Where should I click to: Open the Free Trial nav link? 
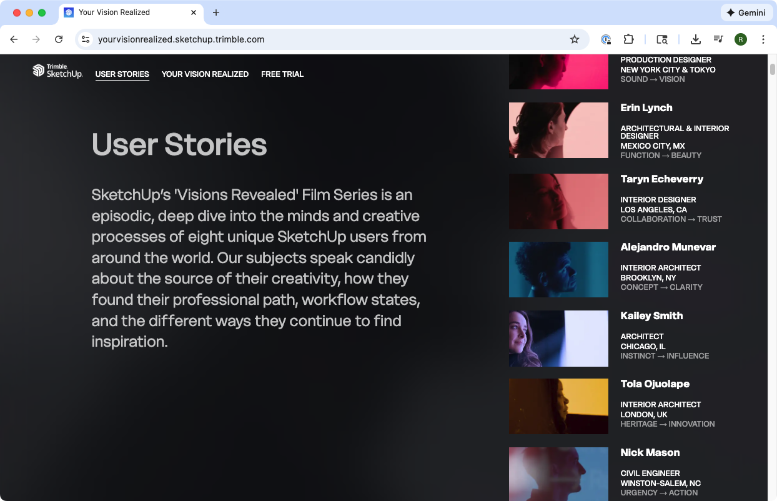[282, 74]
